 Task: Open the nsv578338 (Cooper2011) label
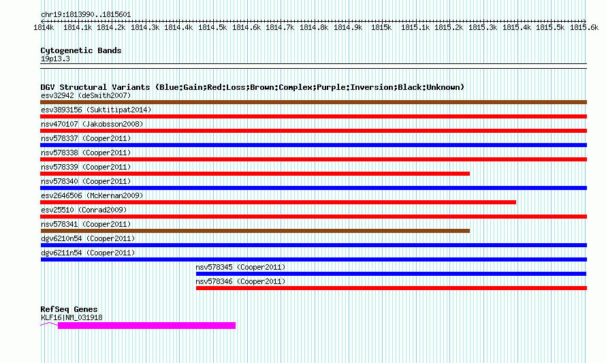point(86,153)
